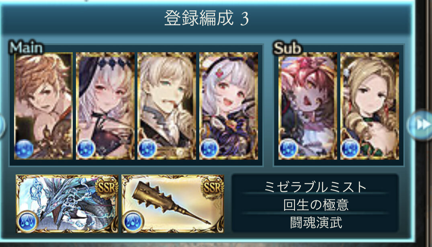Select the 回生の極意 skill entry
The height and width of the screenshot is (247, 432).
tap(315, 204)
